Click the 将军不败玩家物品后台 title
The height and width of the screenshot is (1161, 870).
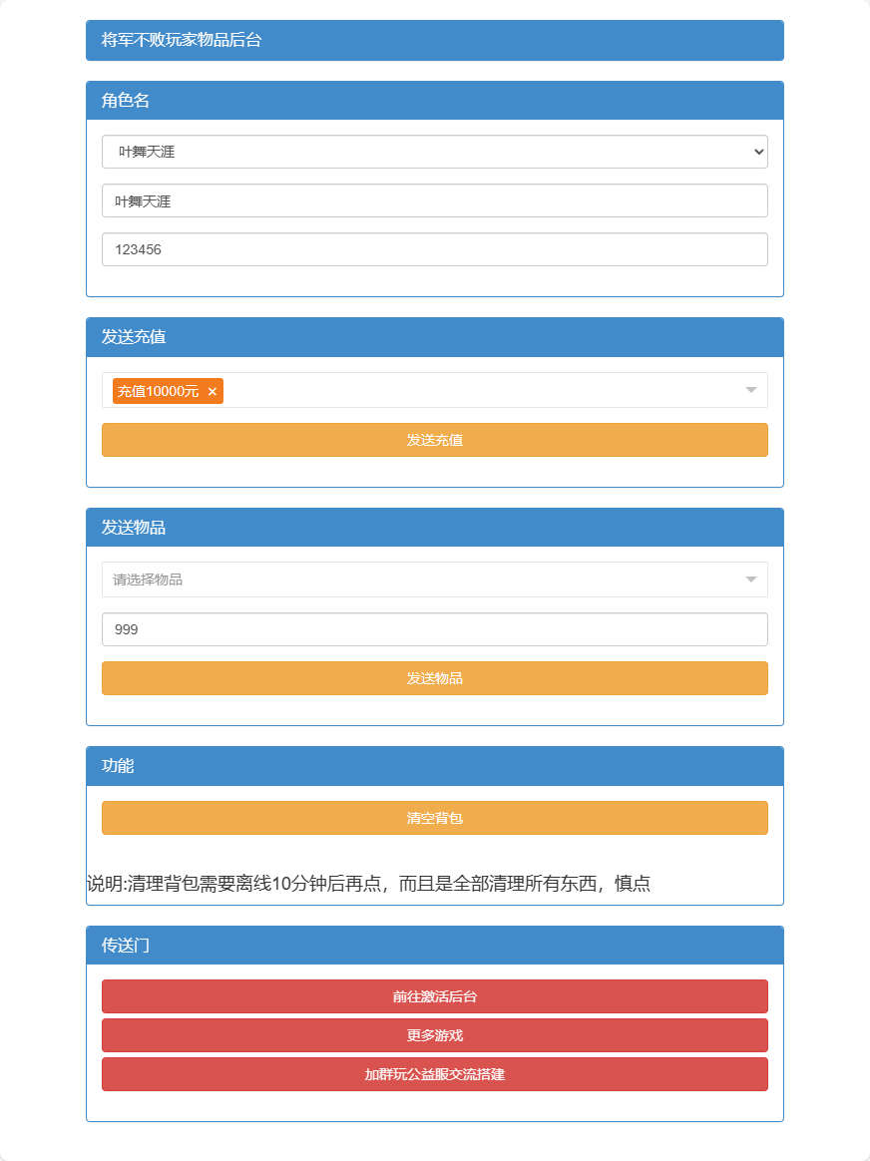pyautogui.click(x=182, y=40)
